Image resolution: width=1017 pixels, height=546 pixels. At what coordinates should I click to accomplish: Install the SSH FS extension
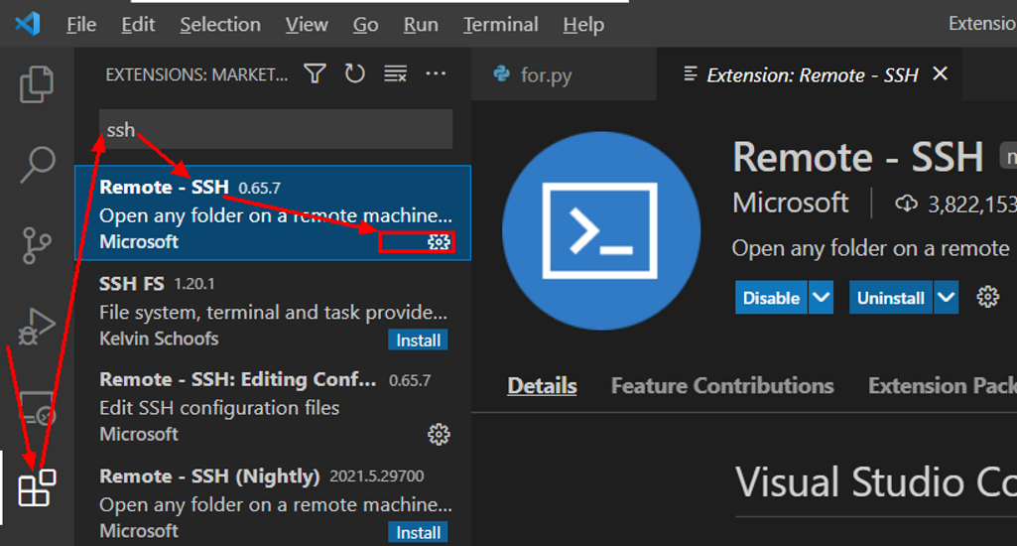418,341
